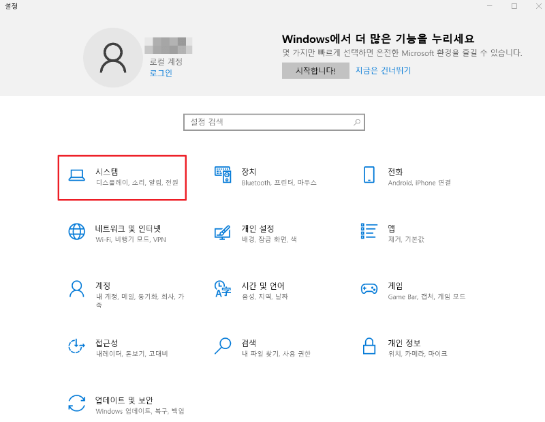This screenshot has width=545, height=422.
Task: Focus the 설정 검색 input field
Action: pos(274,122)
